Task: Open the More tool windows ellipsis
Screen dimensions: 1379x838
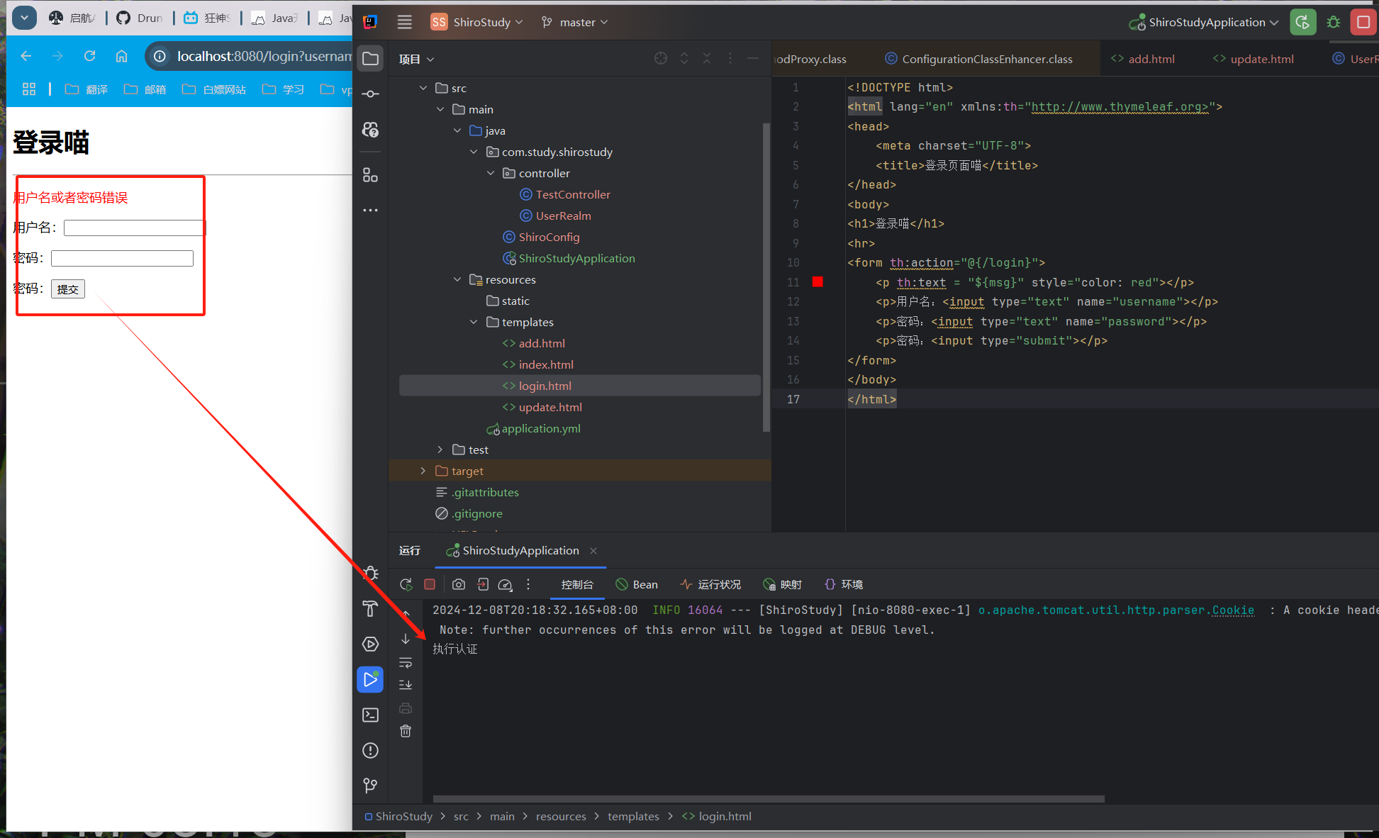Action: 370,210
